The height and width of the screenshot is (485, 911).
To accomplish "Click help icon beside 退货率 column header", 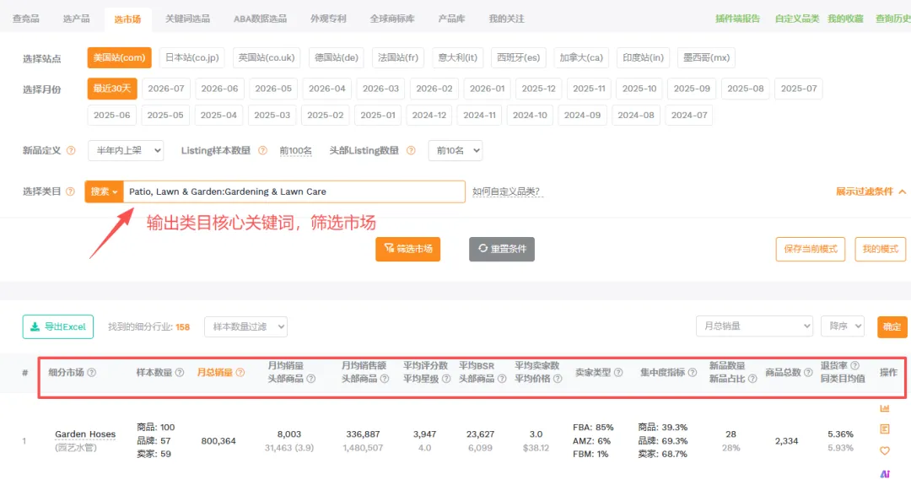I will (x=854, y=365).
